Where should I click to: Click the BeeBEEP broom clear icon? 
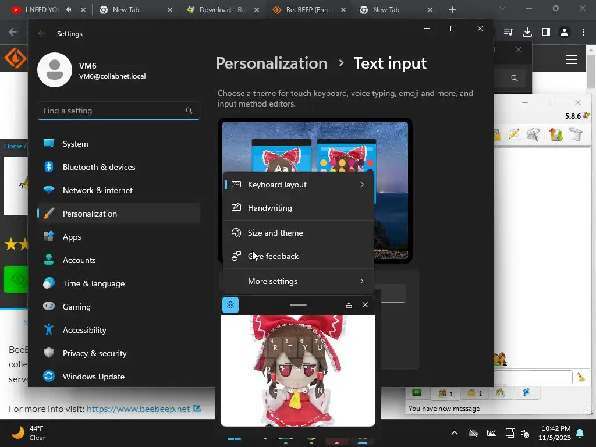click(581, 377)
